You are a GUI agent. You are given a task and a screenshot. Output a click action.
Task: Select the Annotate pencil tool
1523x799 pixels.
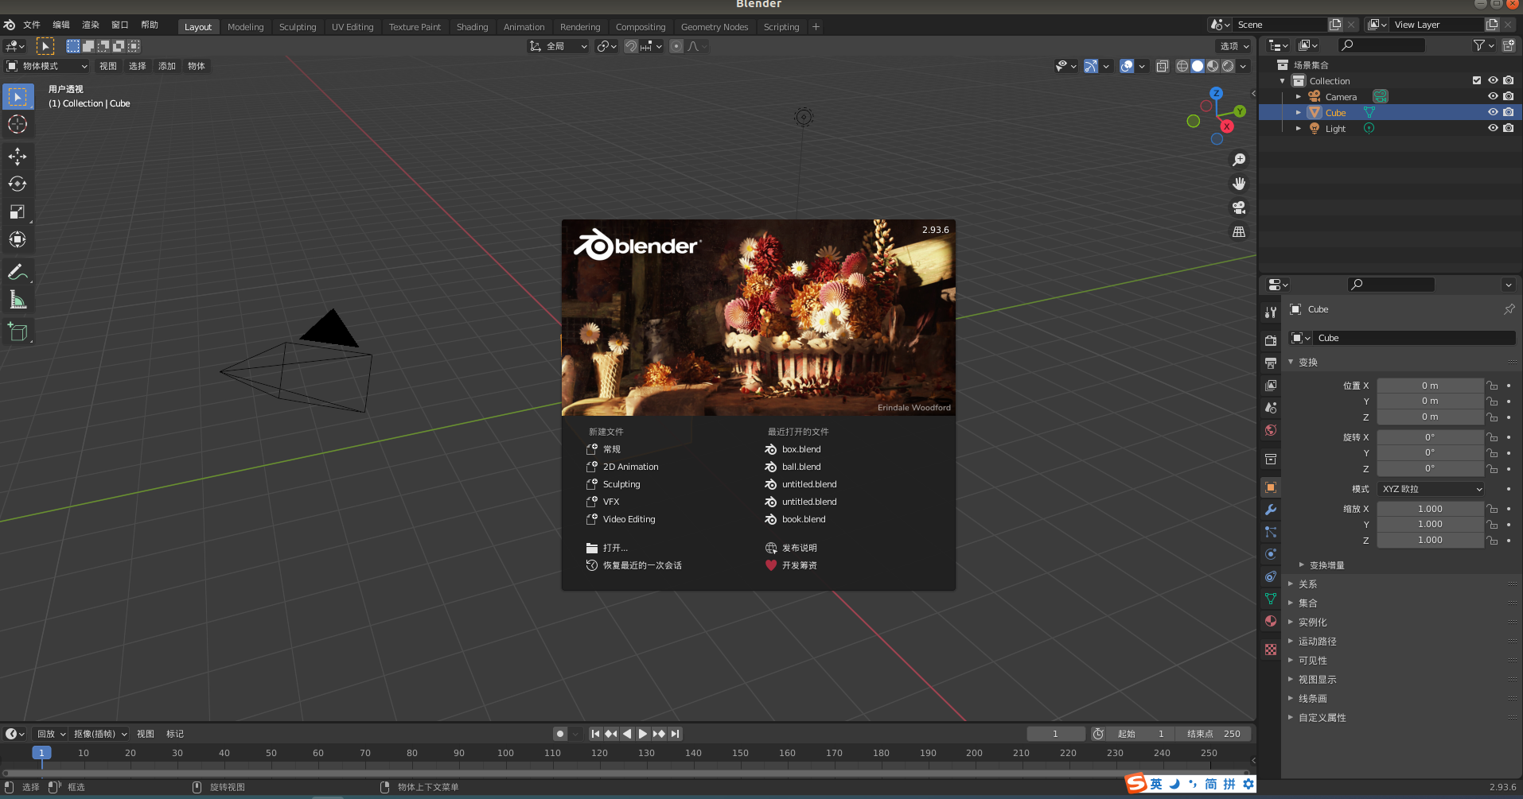coord(18,272)
